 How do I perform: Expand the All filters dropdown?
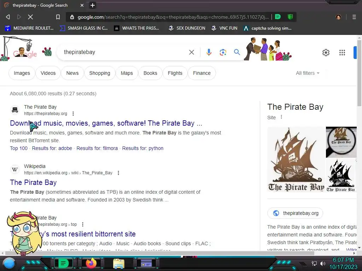308,73
